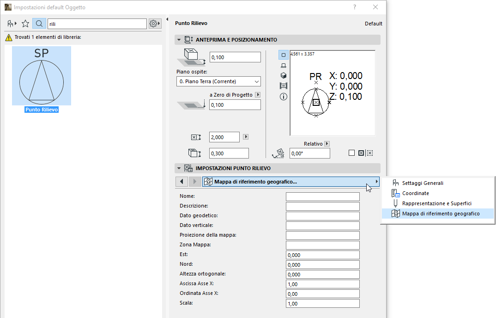This screenshot has width=496, height=318.
Task: Click the Scala value field
Action: 323,303
